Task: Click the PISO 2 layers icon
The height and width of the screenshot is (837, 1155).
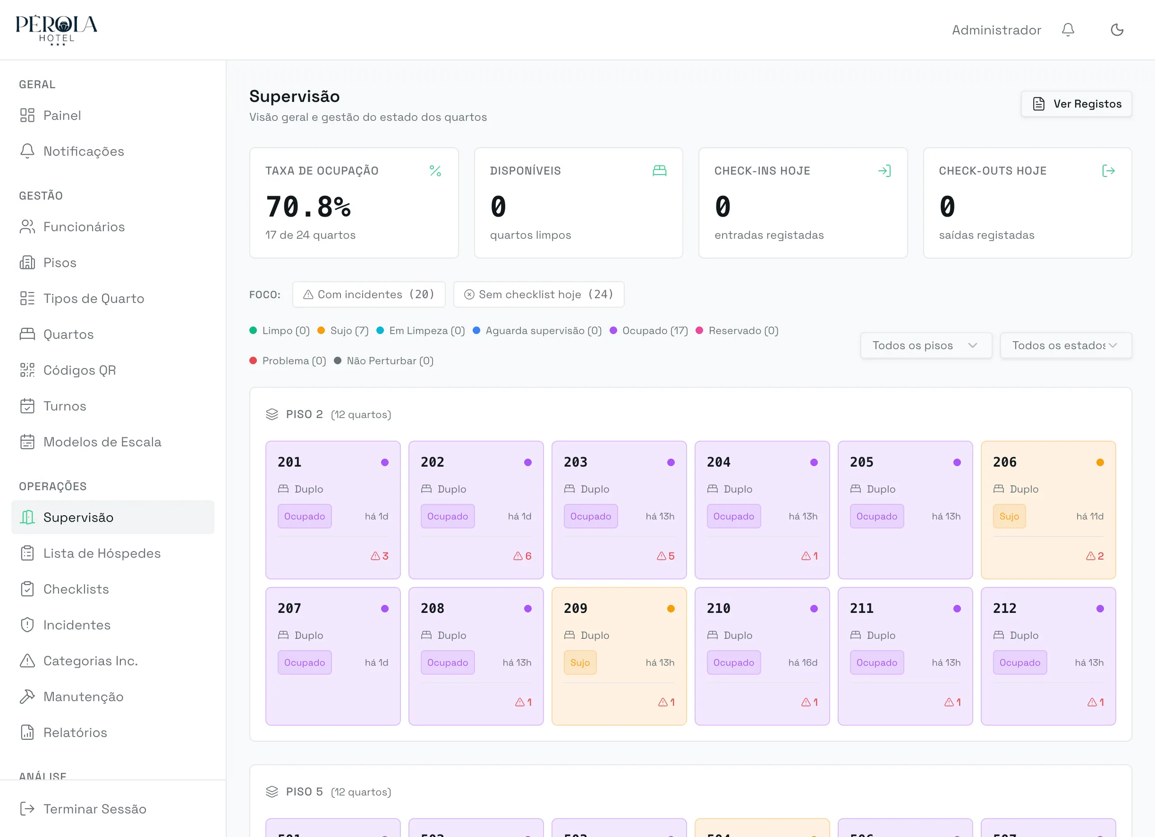Action: pyautogui.click(x=272, y=414)
